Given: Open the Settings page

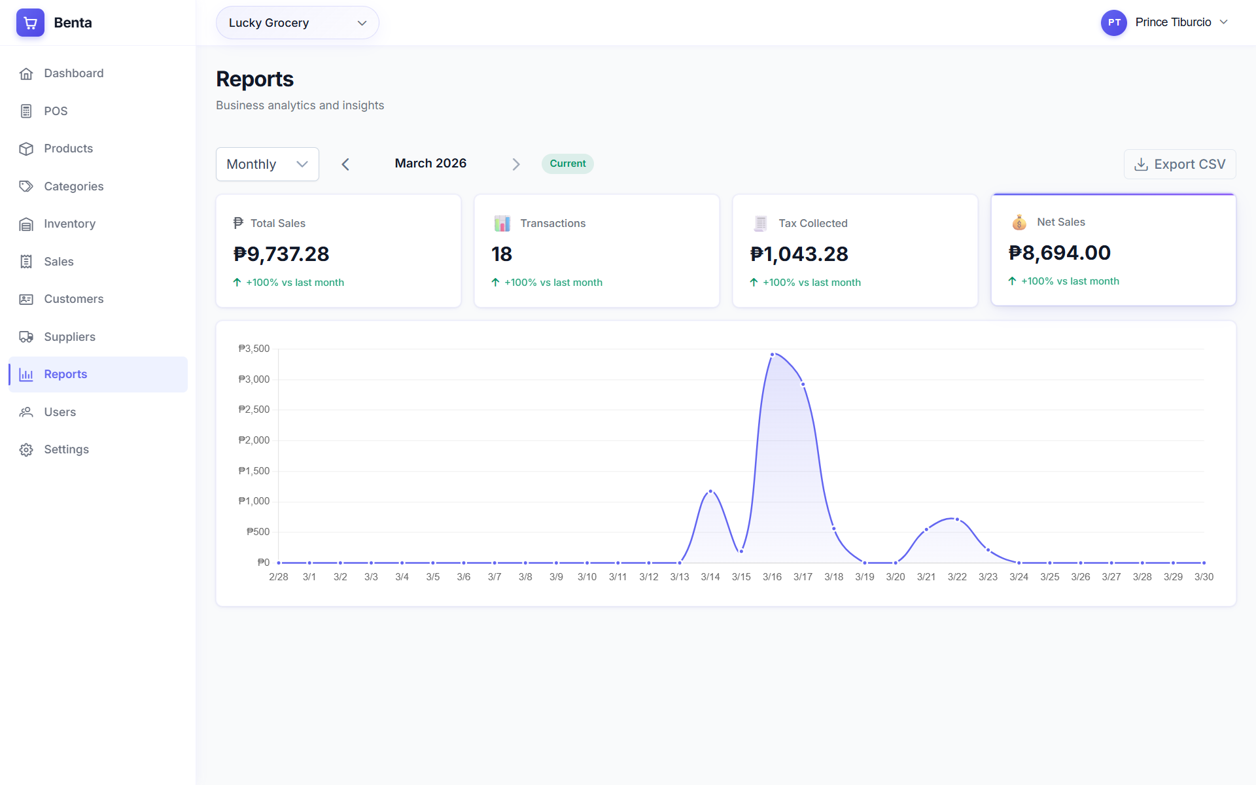Looking at the screenshot, I should tap(66, 449).
